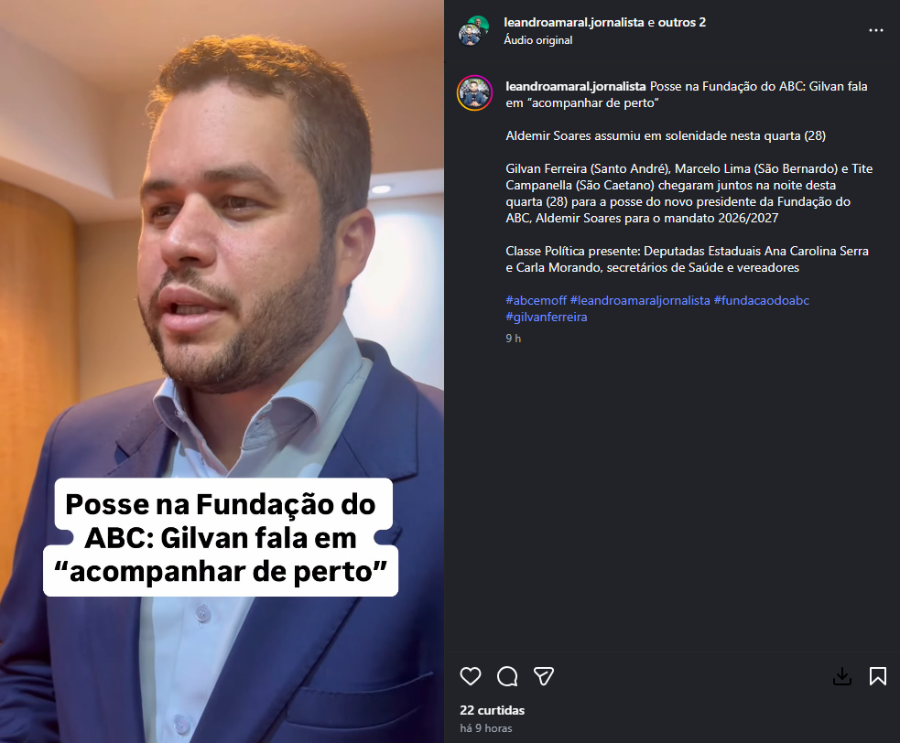
Task: Pause the video by clicking the reel
Action: tap(222, 287)
